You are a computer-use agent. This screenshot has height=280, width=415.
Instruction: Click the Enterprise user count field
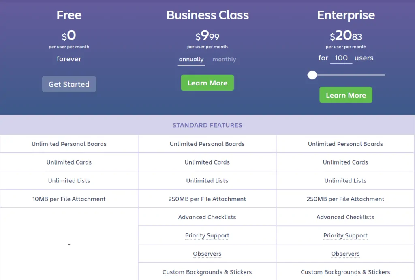coord(341,58)
